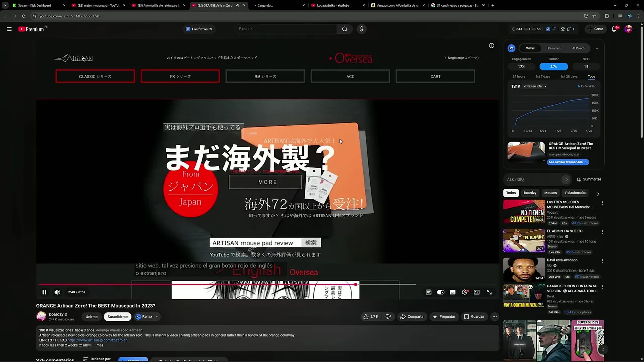
Task: Click Crear button in header
Action: point(596,29)
